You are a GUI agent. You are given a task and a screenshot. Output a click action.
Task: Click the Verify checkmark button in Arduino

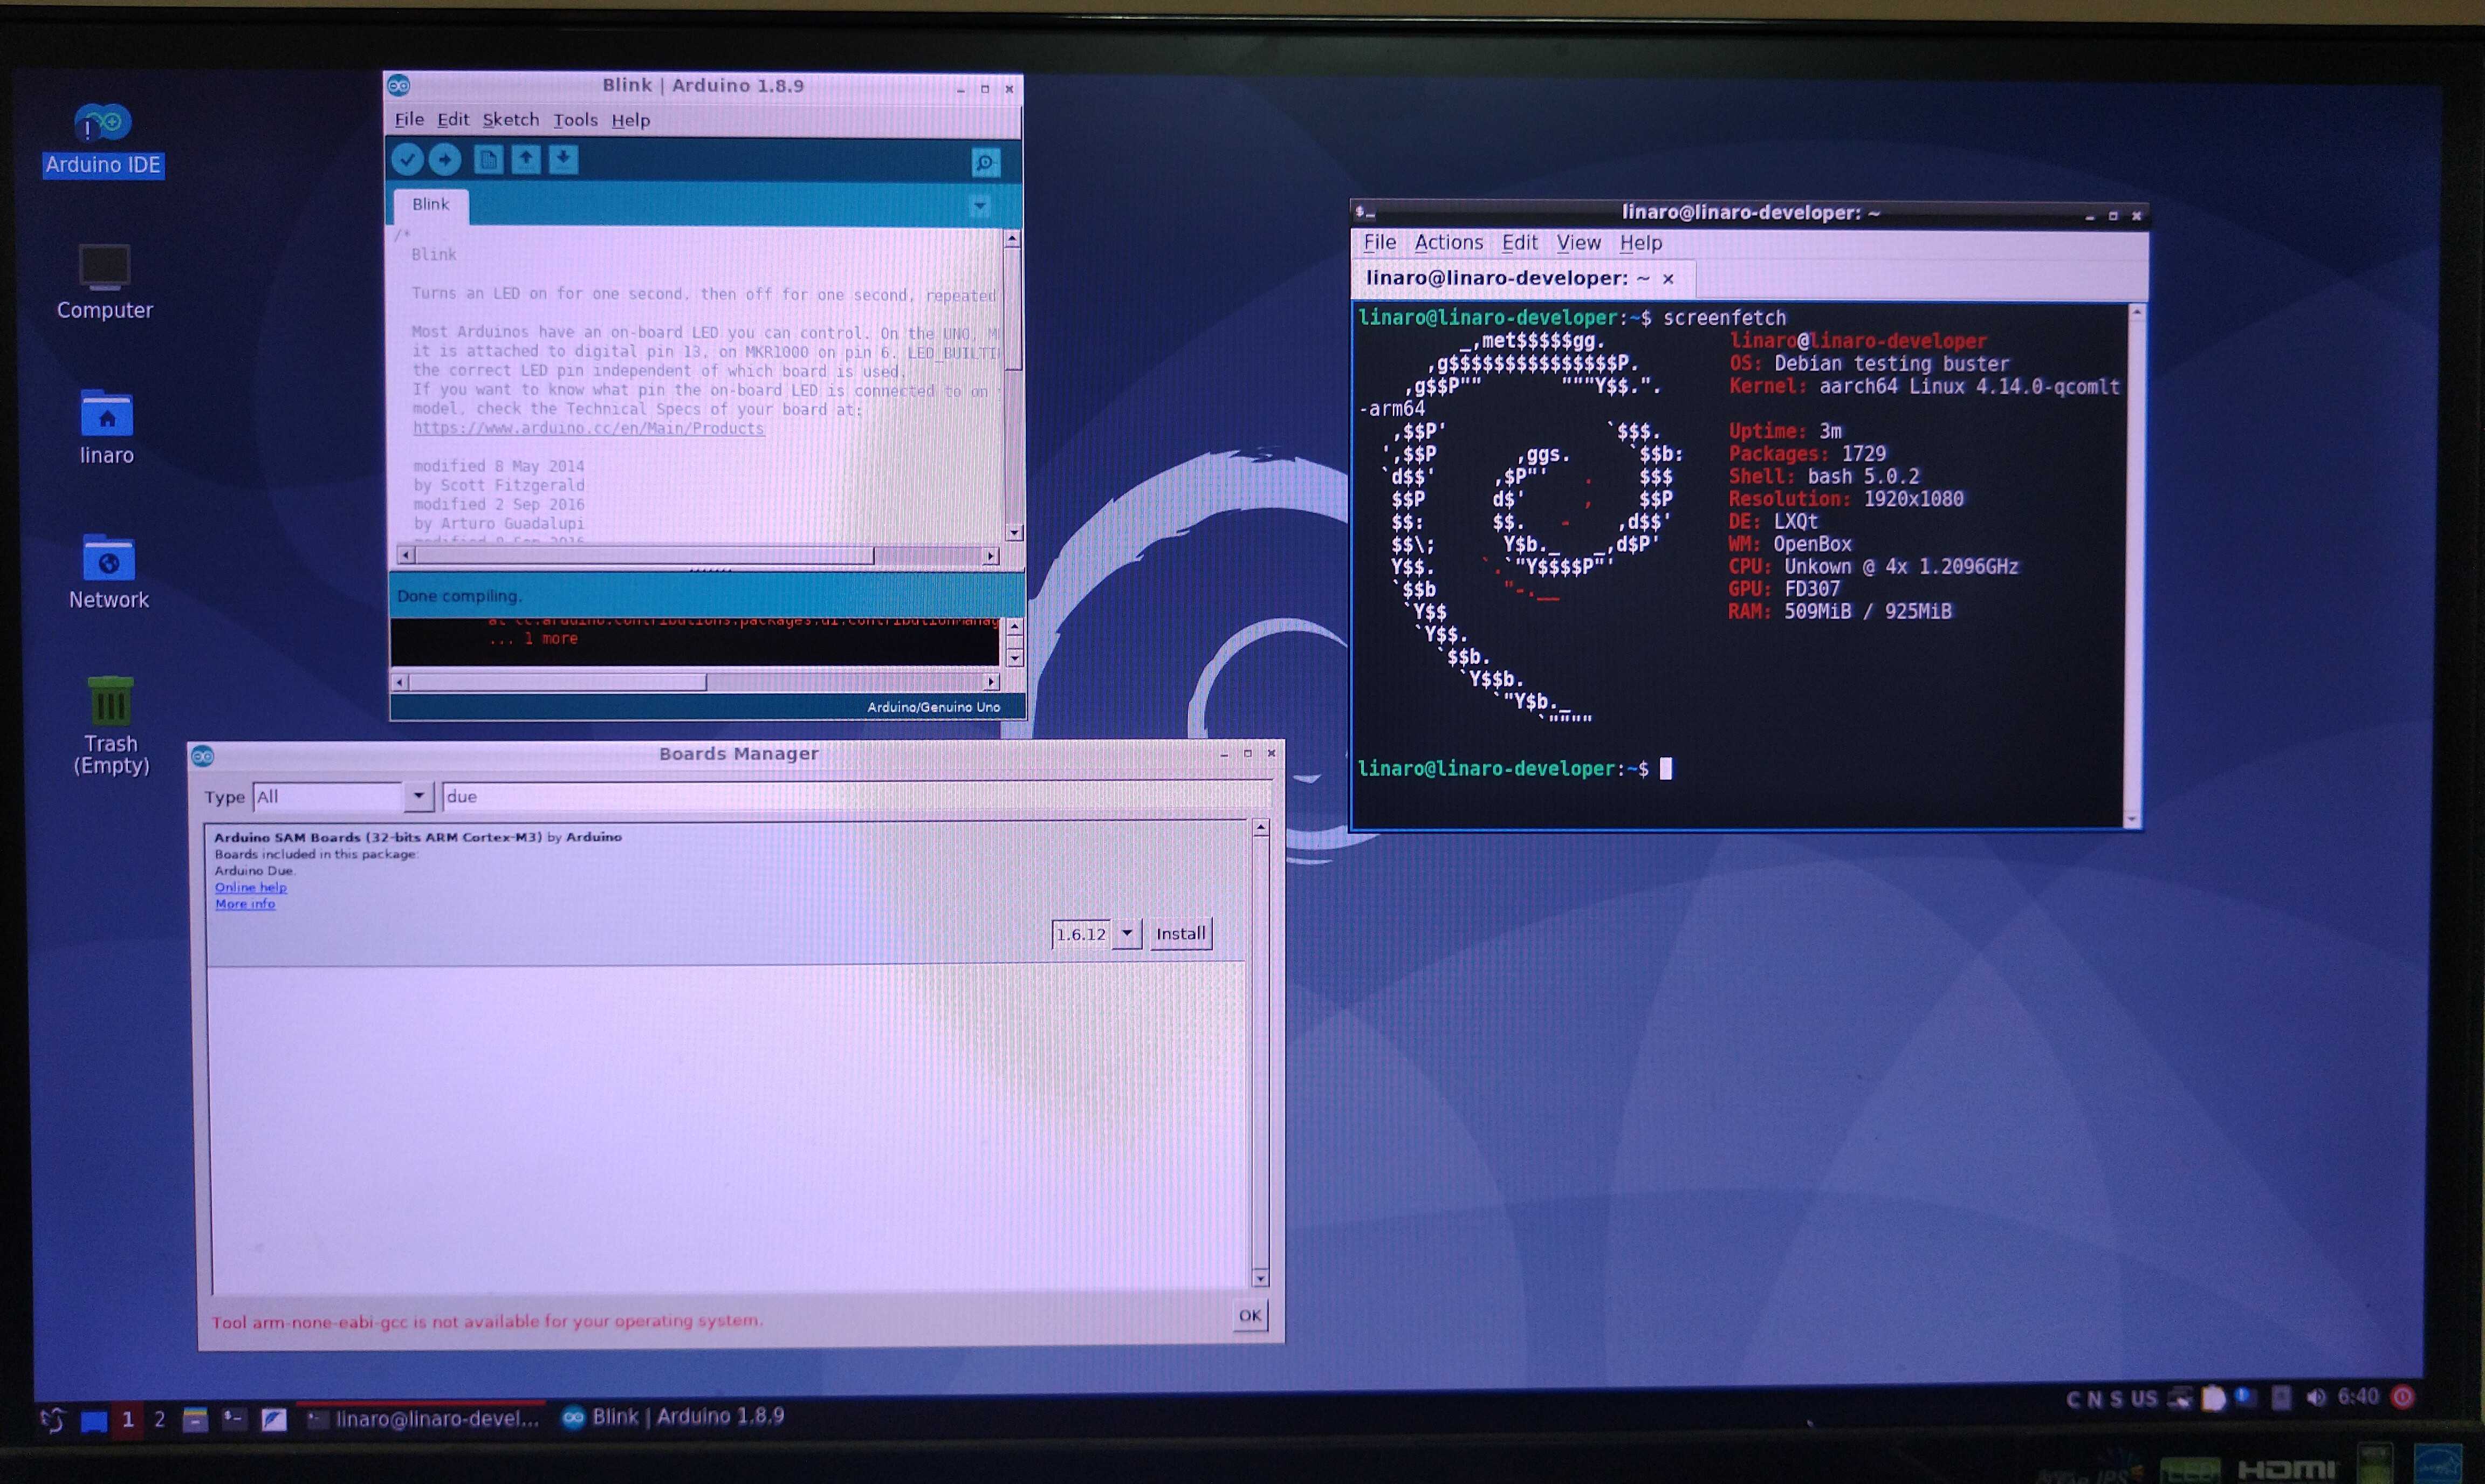[407, 159]
